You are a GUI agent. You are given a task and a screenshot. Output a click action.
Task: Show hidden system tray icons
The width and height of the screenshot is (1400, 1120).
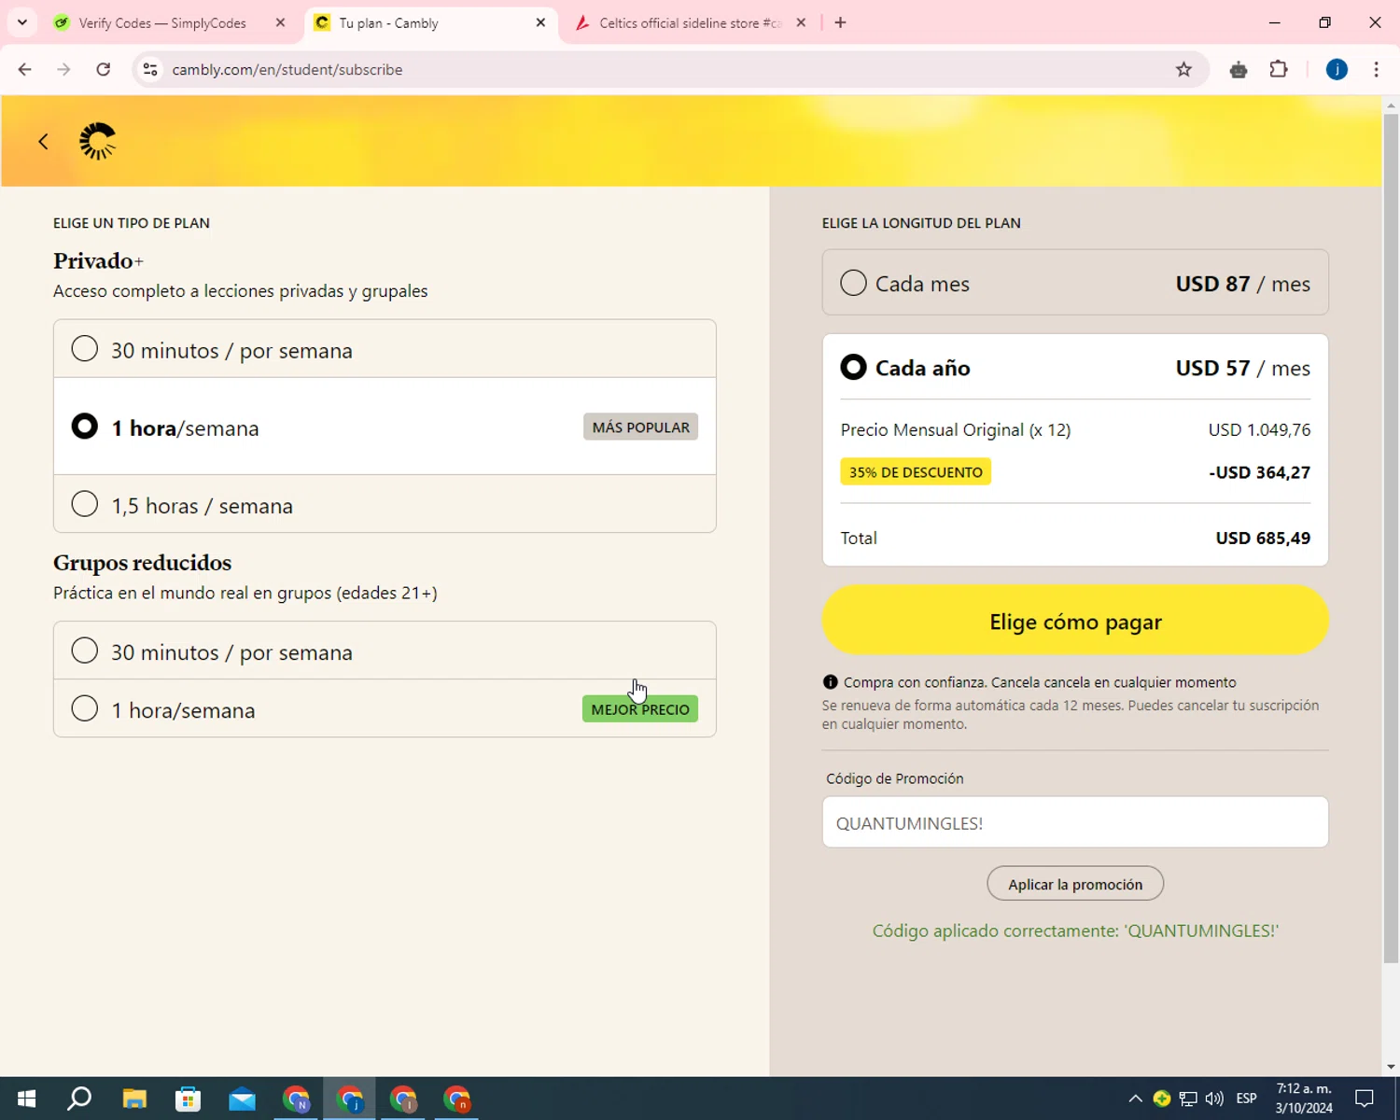click(1135, 1099)
